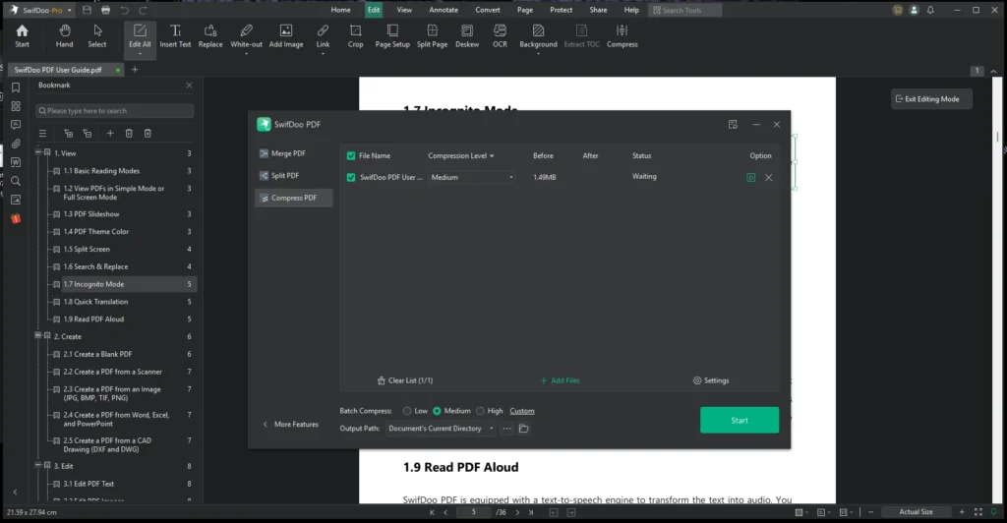Click the Add Image tool
Screen dimensions: 1007x523
[286, 36]
